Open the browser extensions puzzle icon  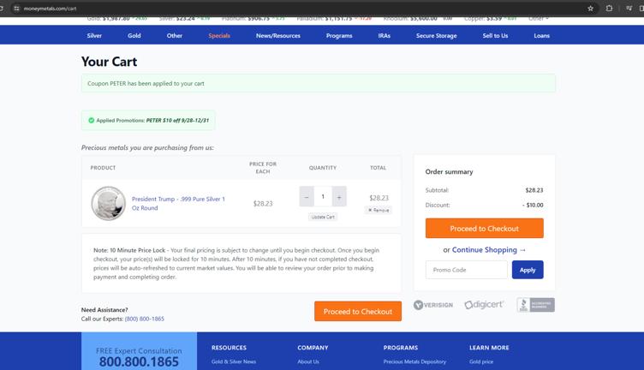tap(609, 9)
